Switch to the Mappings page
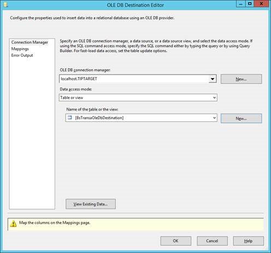 pos(20,49)
